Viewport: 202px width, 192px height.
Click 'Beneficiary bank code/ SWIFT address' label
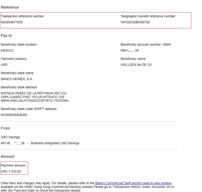coord(29,109)
